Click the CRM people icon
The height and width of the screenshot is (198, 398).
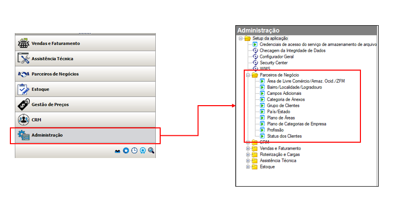24,119
